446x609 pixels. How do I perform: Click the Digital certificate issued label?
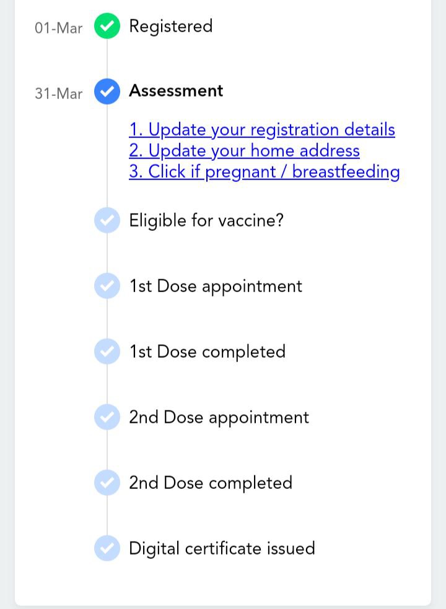222,549
